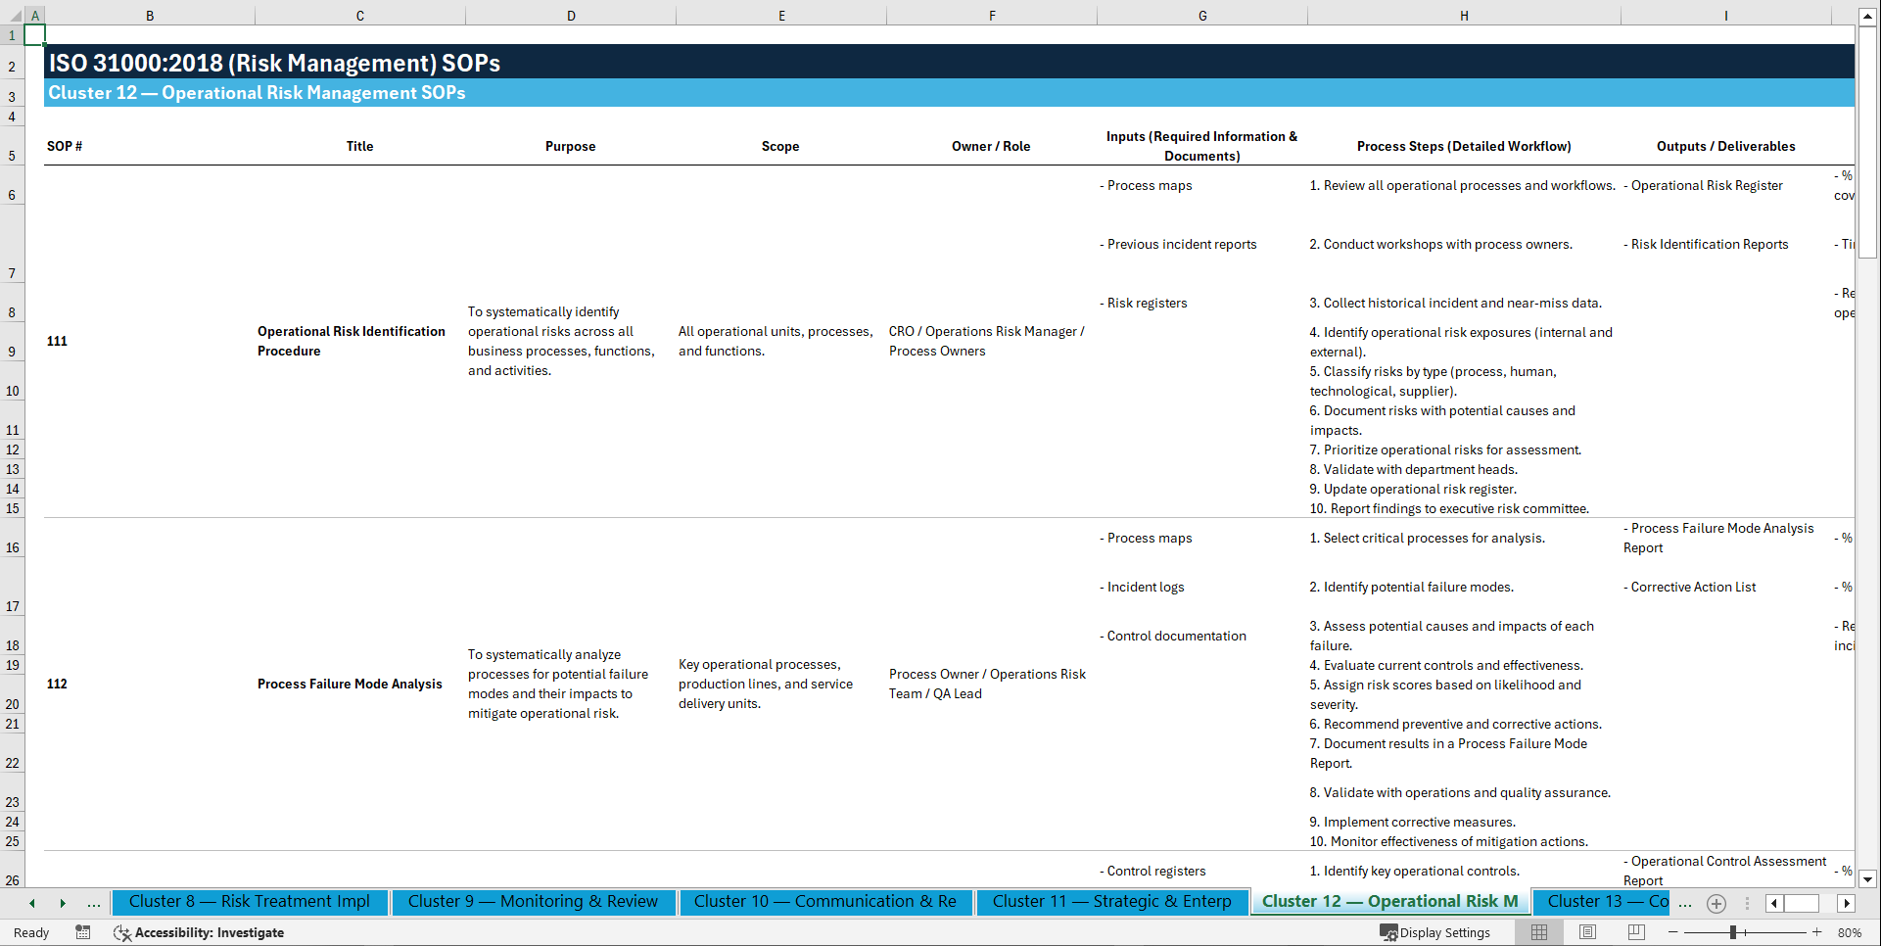Click the vertical scrollbar down arrow
This screenshot has width=1881, height=946.
click(1868, 879)
